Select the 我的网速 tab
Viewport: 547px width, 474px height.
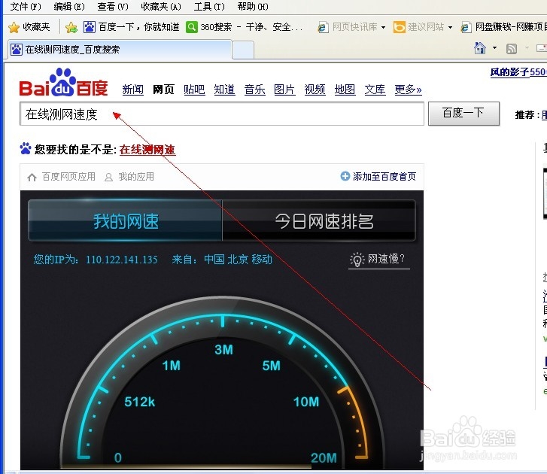click(125, 220)
